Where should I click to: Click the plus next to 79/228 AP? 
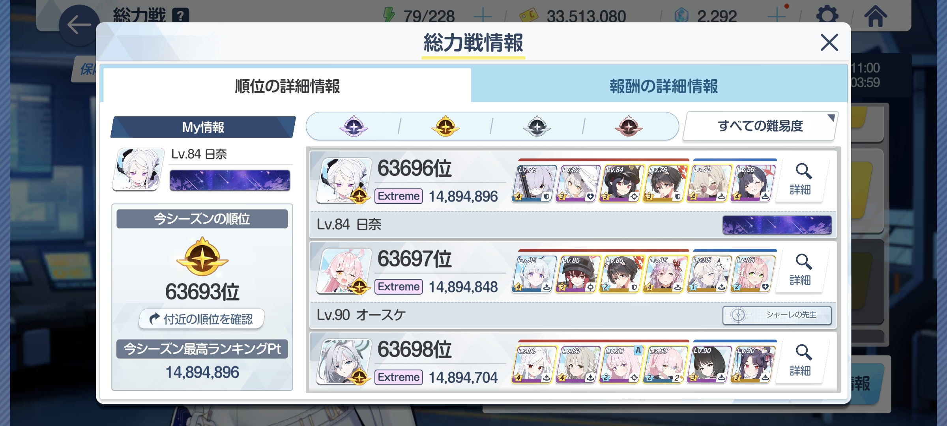point(482,16)
